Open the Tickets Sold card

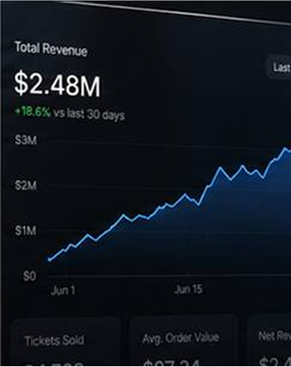(65, 342)
